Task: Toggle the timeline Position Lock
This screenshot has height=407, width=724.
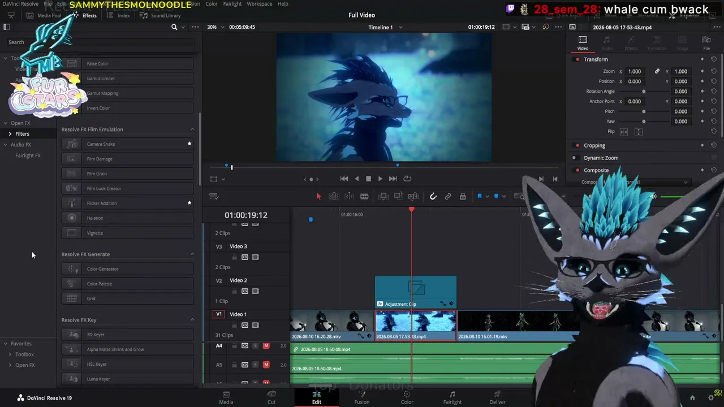Action: [x=463, y=196]
